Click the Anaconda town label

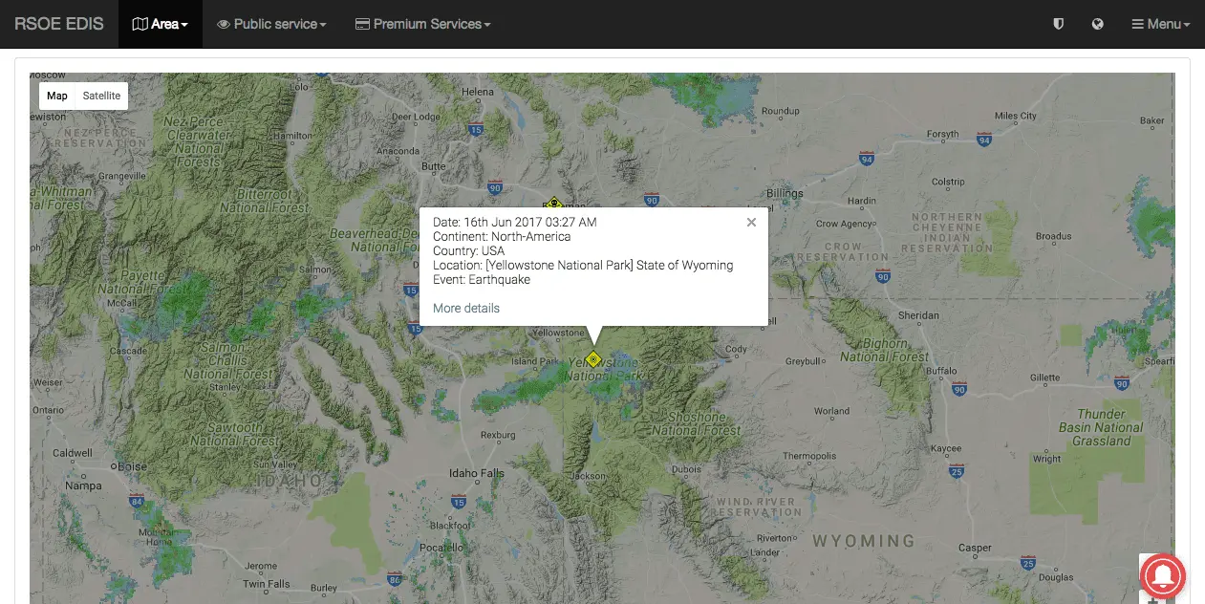(x=398, y=151)
